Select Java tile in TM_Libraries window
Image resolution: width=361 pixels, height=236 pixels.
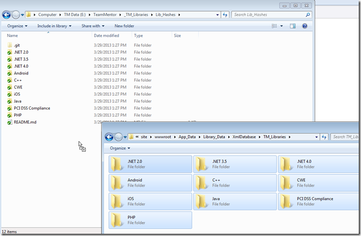pyautogui.click(x=235, y=201)
